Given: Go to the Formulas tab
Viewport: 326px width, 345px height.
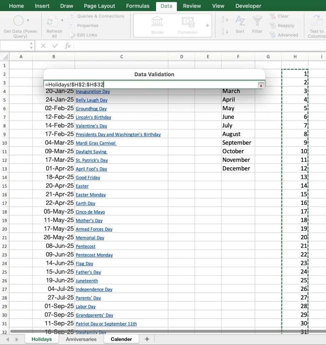Looking at the screenshot, I should coord(138,6).
